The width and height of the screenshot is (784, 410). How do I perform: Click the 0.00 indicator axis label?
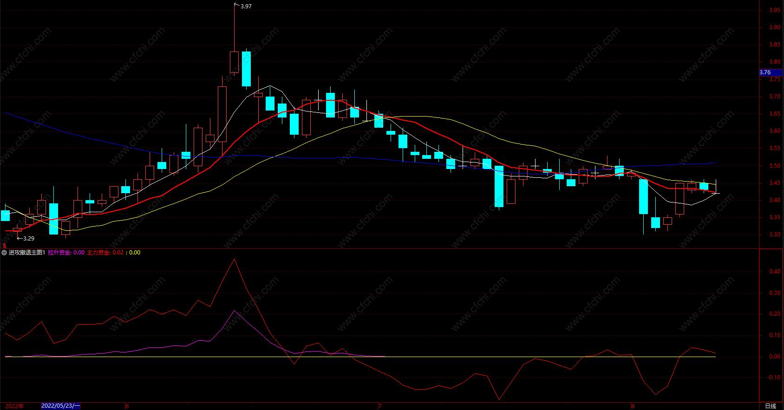click(x=775, y=357)
